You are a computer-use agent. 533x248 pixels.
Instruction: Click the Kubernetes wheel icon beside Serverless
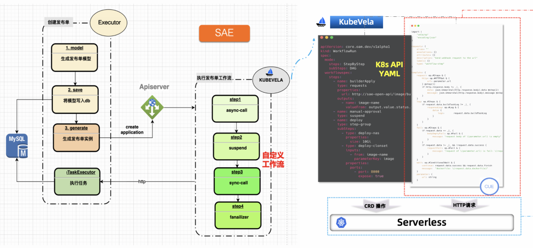341,223
